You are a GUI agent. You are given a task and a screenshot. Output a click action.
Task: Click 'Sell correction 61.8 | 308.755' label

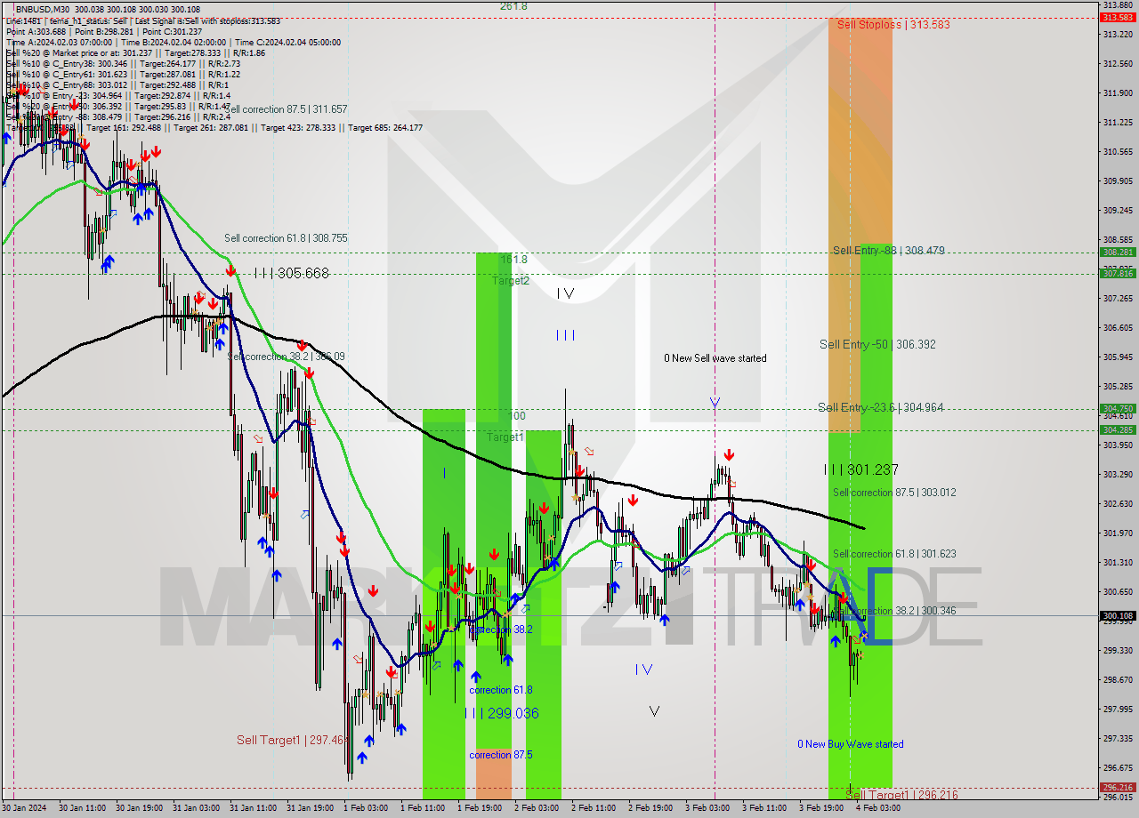point(286,238)
